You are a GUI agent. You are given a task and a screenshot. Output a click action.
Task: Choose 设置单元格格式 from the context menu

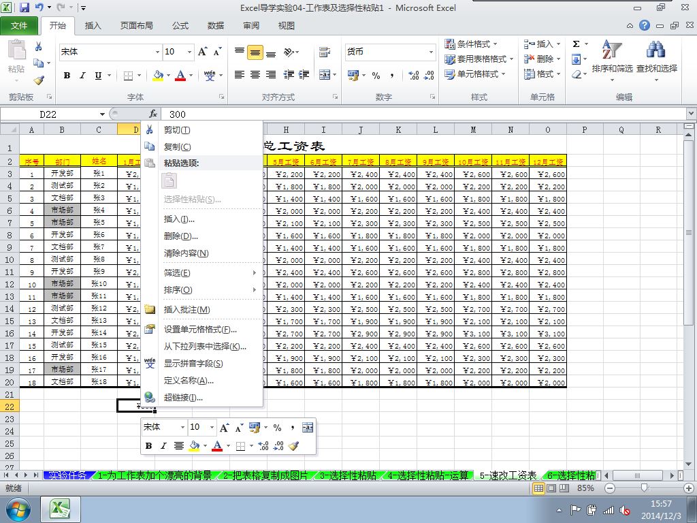(200, 330)
